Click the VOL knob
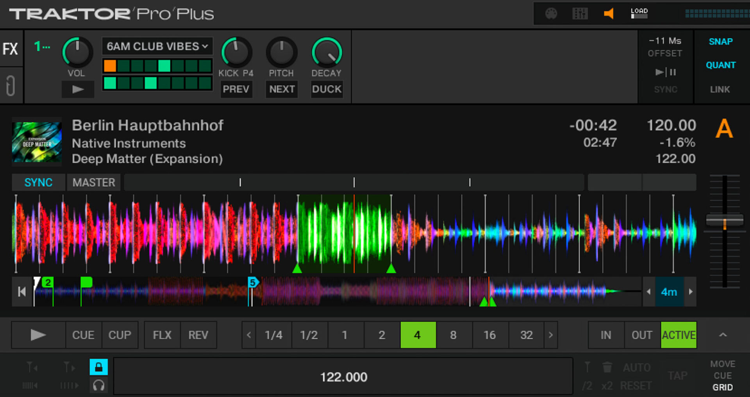The image size is (750, 397). (77, 52)
